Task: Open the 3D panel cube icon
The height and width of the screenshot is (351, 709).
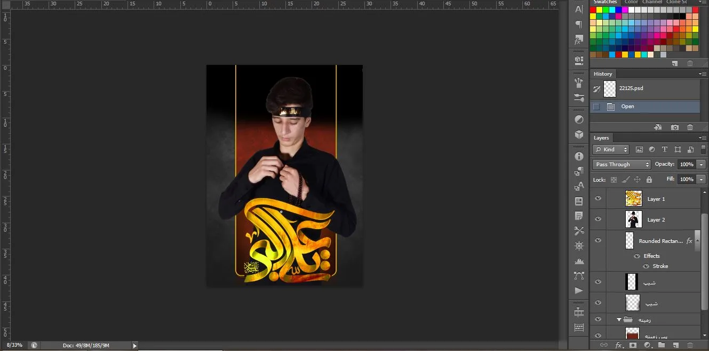Action: (579, 135)
